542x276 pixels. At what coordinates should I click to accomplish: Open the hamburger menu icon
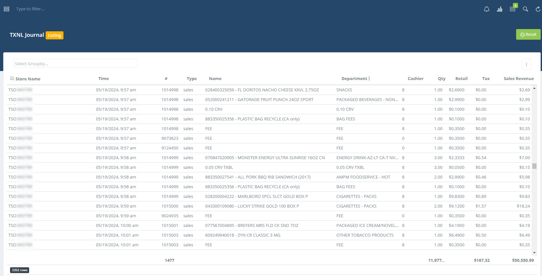tap(6, 9)
